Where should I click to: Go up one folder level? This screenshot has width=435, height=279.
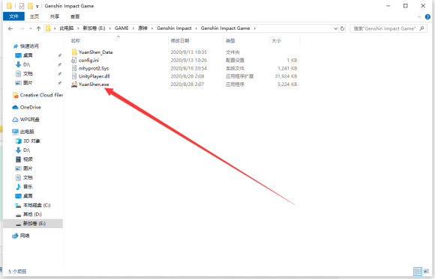point(38,28)
